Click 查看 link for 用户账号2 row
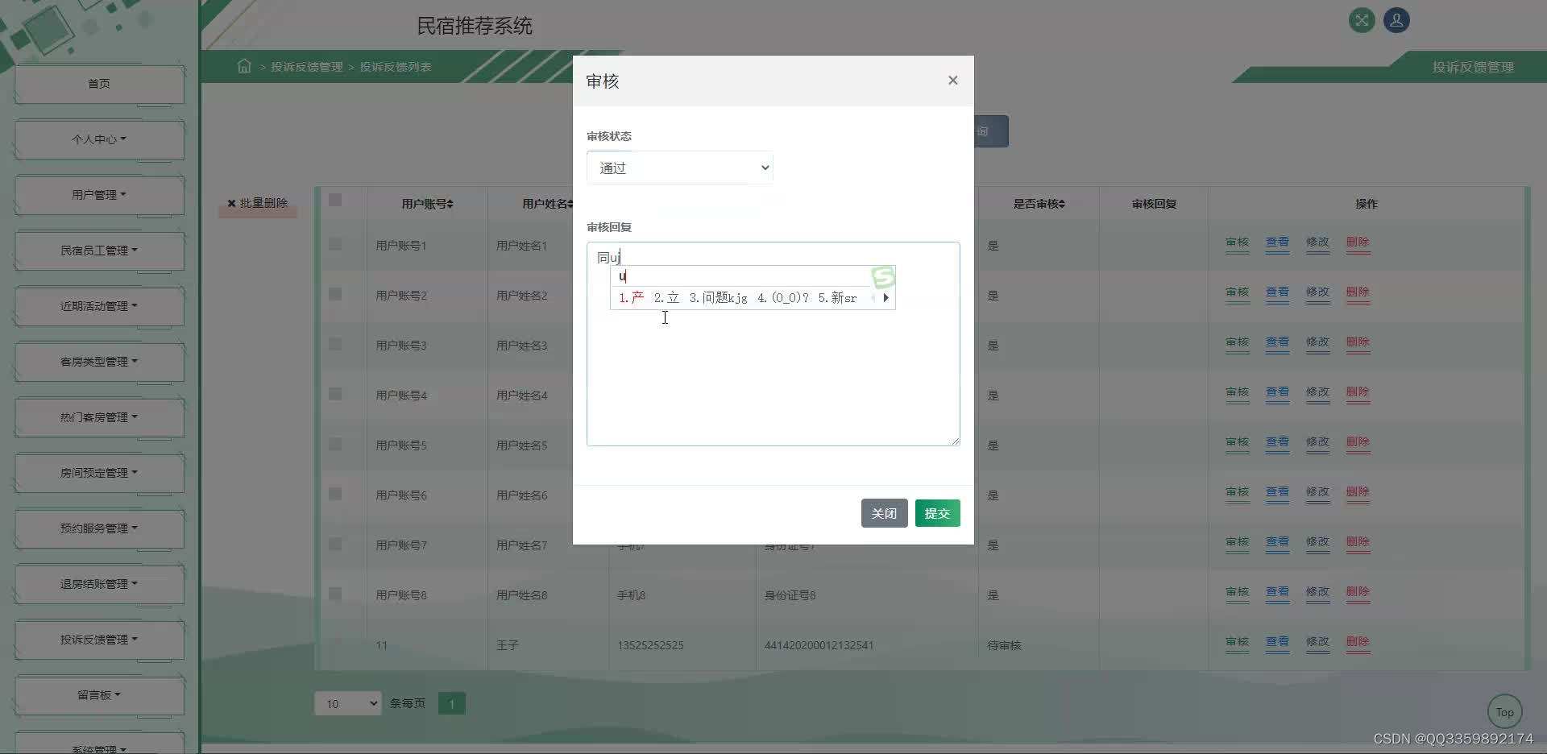1547x754 pixels. tap(1277, 292)
